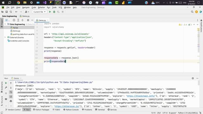Open the VCS menu
Viewport: 203px width, 114px height.
point(60,7)
